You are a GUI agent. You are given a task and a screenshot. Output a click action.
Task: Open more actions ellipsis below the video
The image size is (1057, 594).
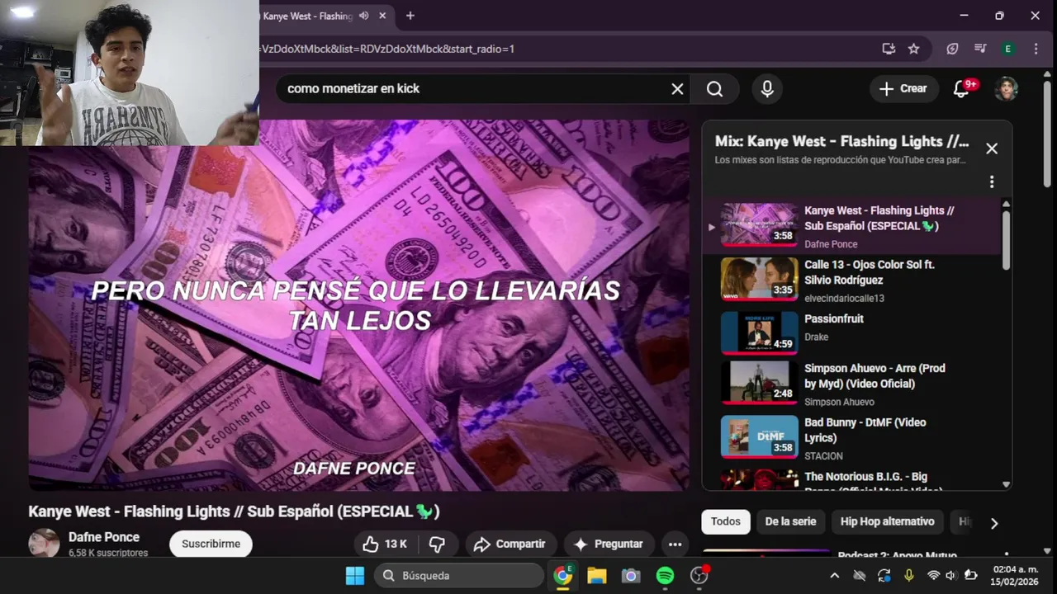pyautogui.click(x=675, y=544)
